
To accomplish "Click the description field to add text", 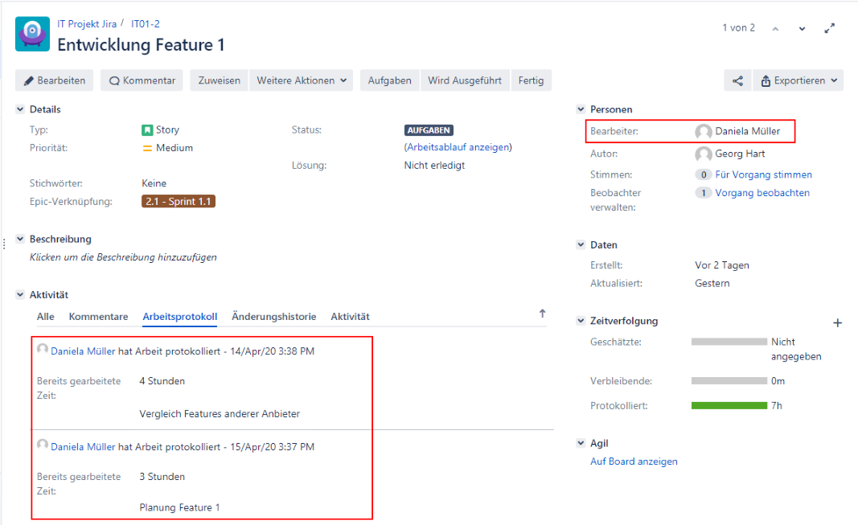I will [x=123, y=257].
